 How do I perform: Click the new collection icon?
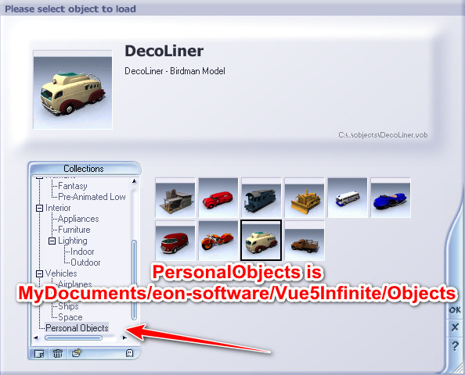39,353
